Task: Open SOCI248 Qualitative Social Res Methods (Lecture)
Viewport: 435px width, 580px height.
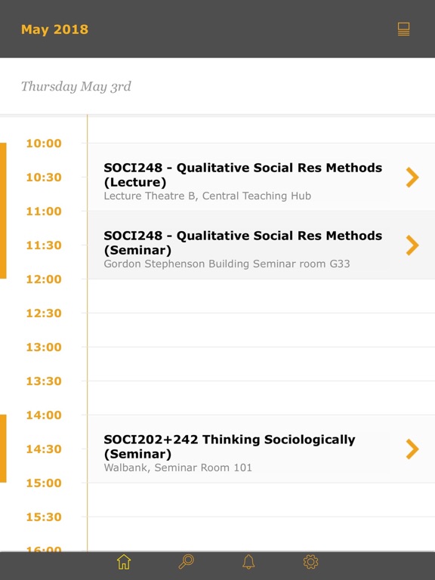Action: pyautogui.click(x=261, y=177)
